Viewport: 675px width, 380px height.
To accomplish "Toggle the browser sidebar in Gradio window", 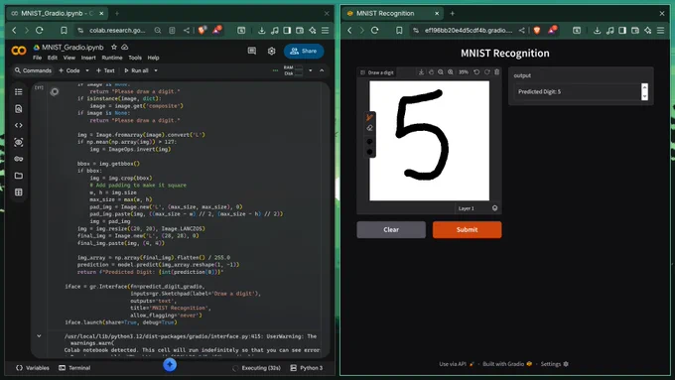I will click(622, 30).
